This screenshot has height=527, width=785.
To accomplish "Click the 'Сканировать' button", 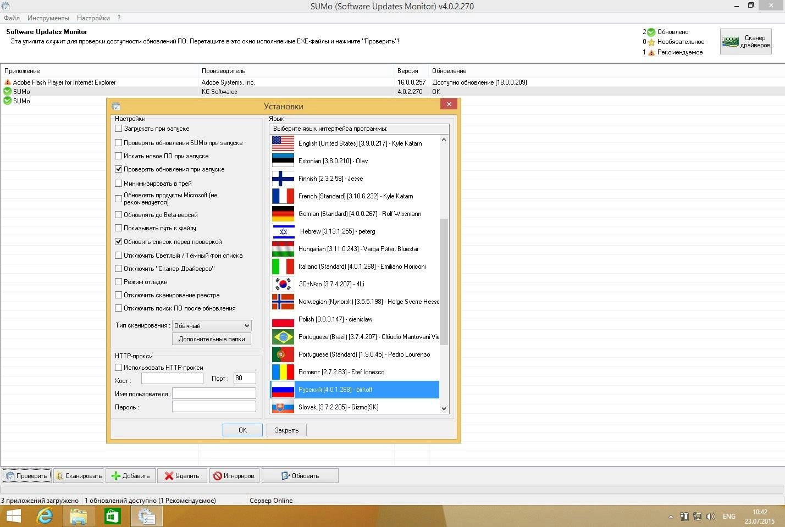I will pos(79,476).
